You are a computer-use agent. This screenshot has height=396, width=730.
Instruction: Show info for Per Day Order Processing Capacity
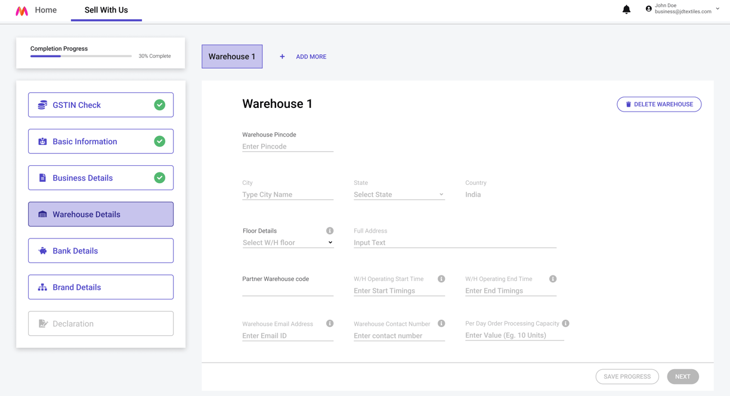[x=565, y=323]
